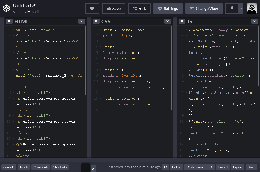Fork this pen
This screenshot has width=260, height=172.
point(139,8)
